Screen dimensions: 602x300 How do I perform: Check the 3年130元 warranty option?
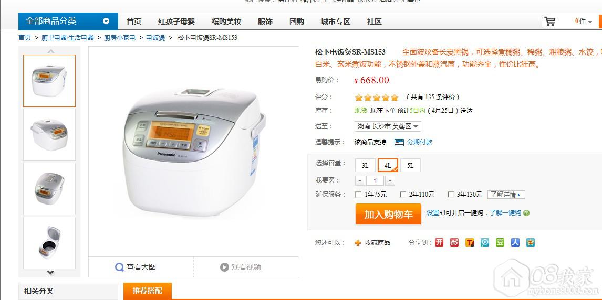(451, 195)
